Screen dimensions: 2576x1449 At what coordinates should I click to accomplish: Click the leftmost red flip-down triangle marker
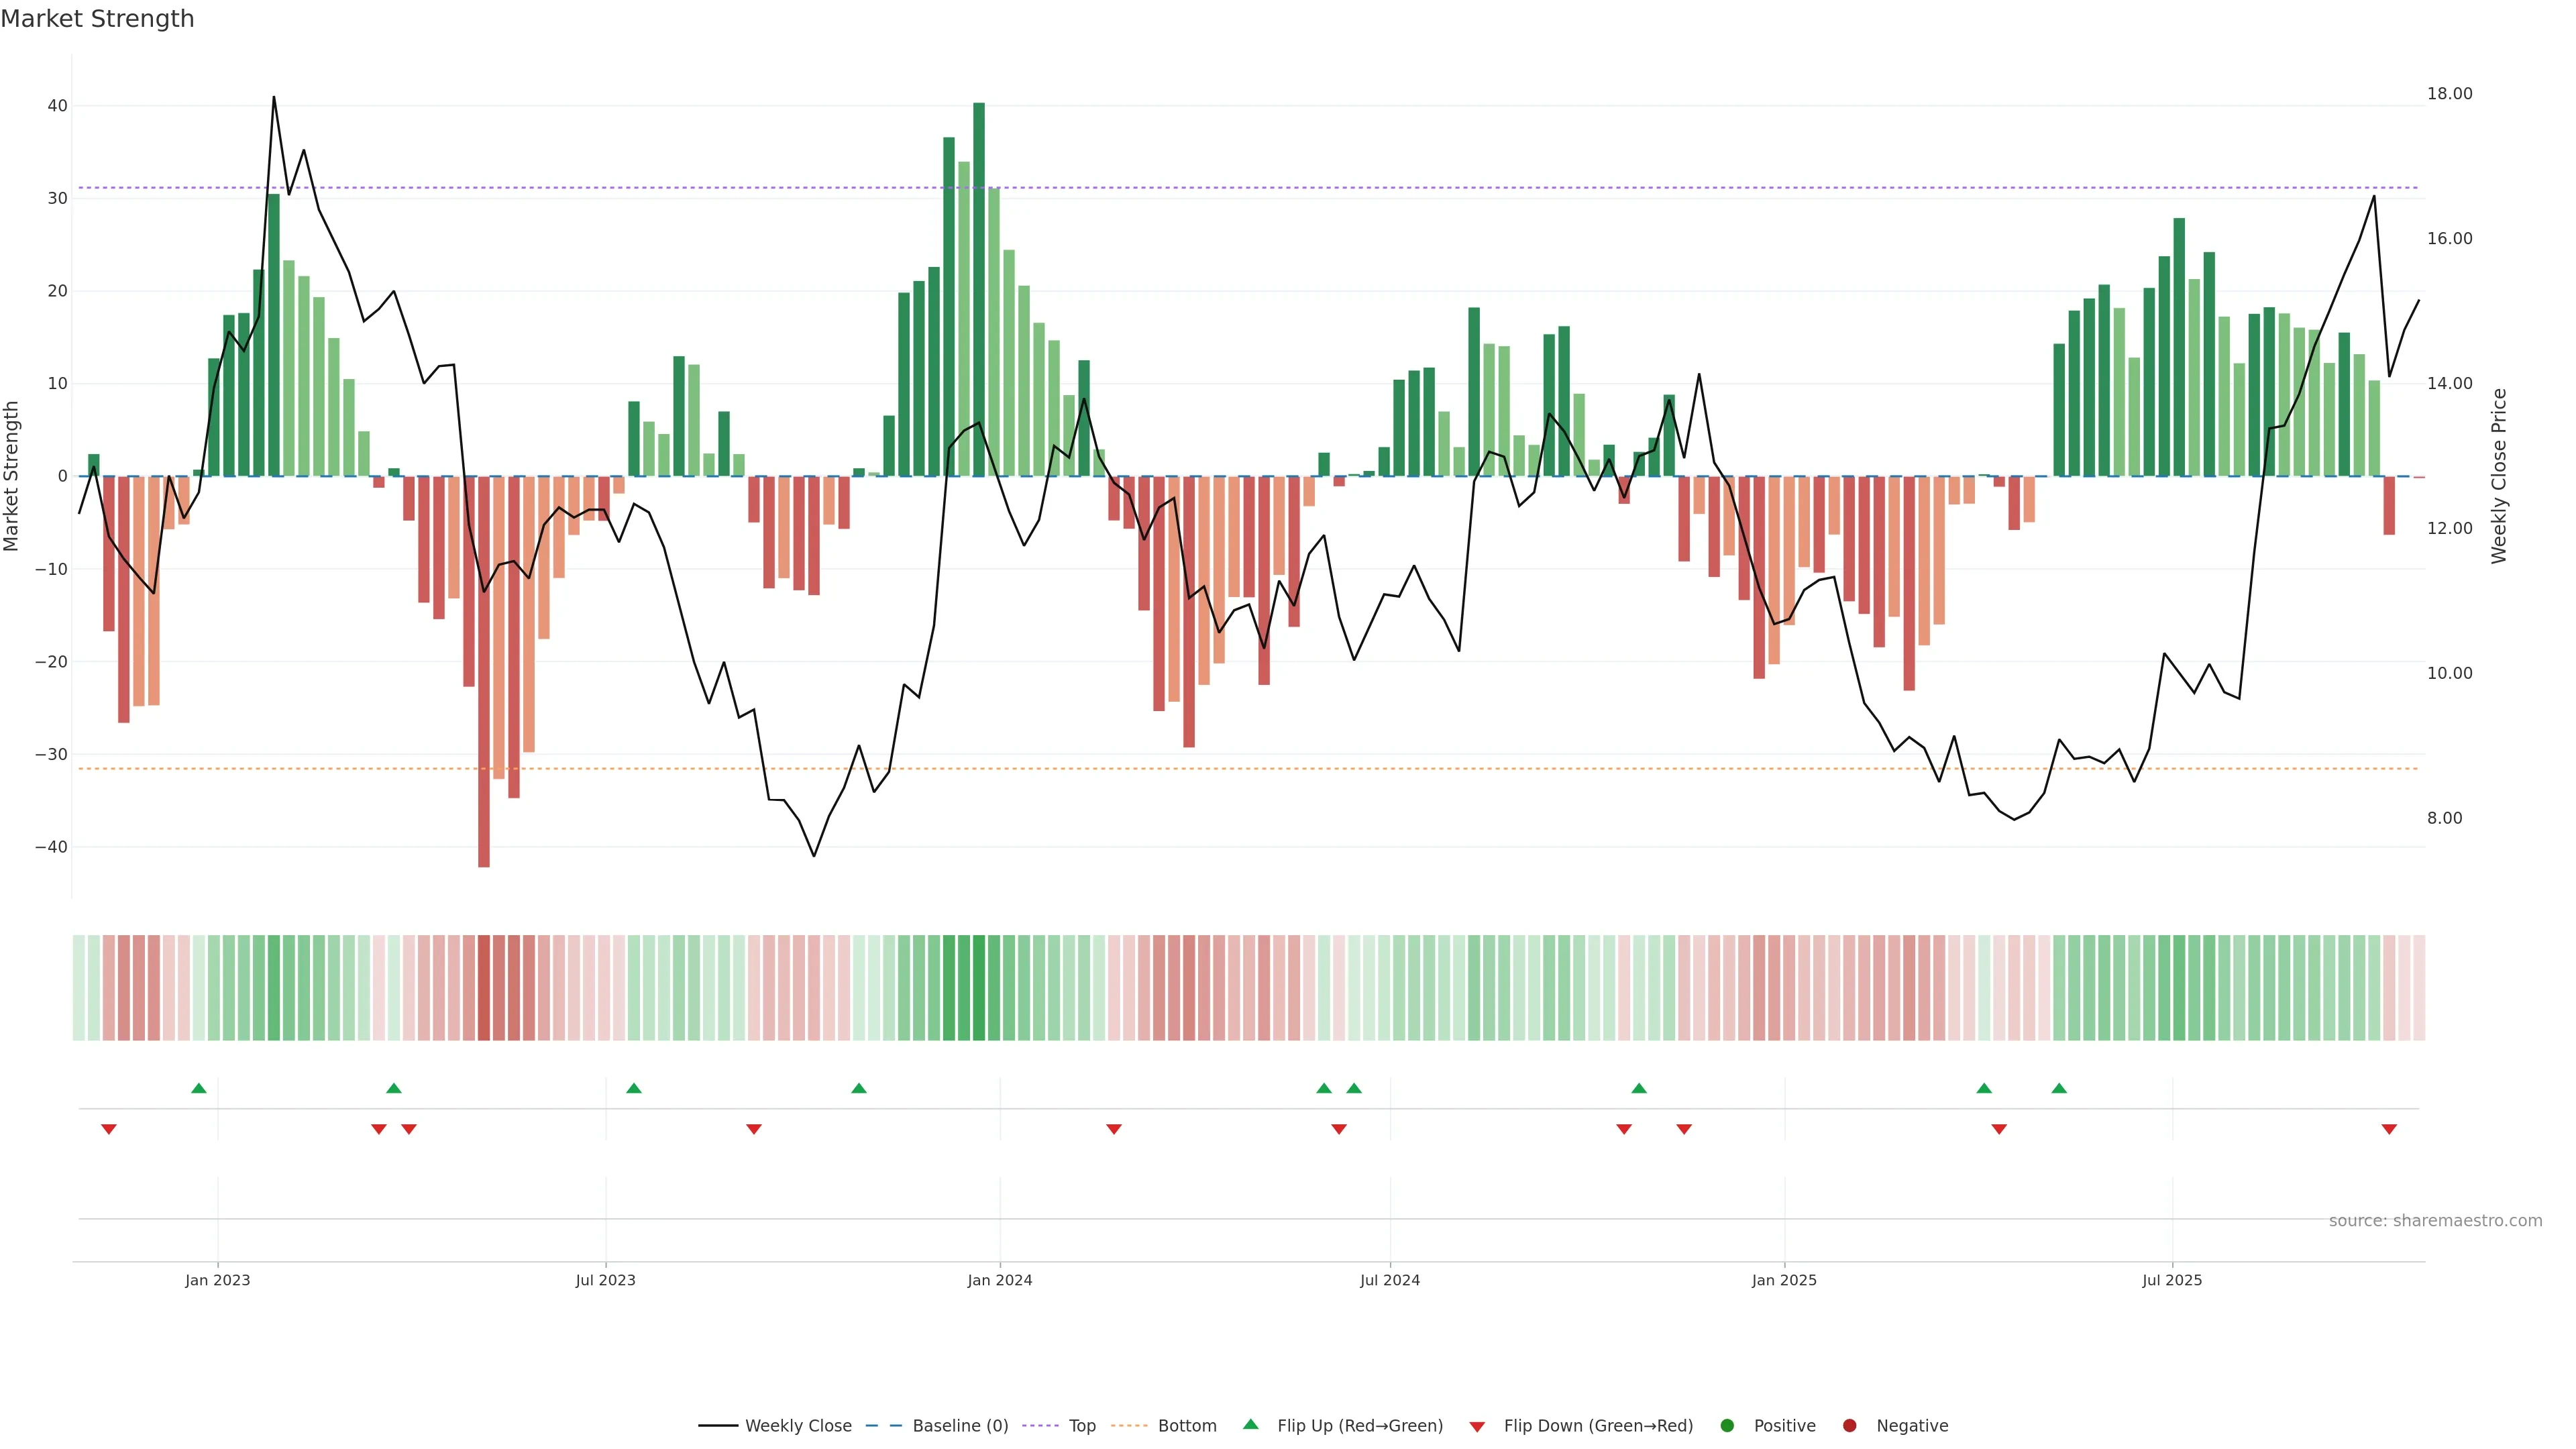point(109,1129)
